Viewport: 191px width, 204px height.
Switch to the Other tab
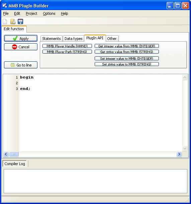click(112, 39)
